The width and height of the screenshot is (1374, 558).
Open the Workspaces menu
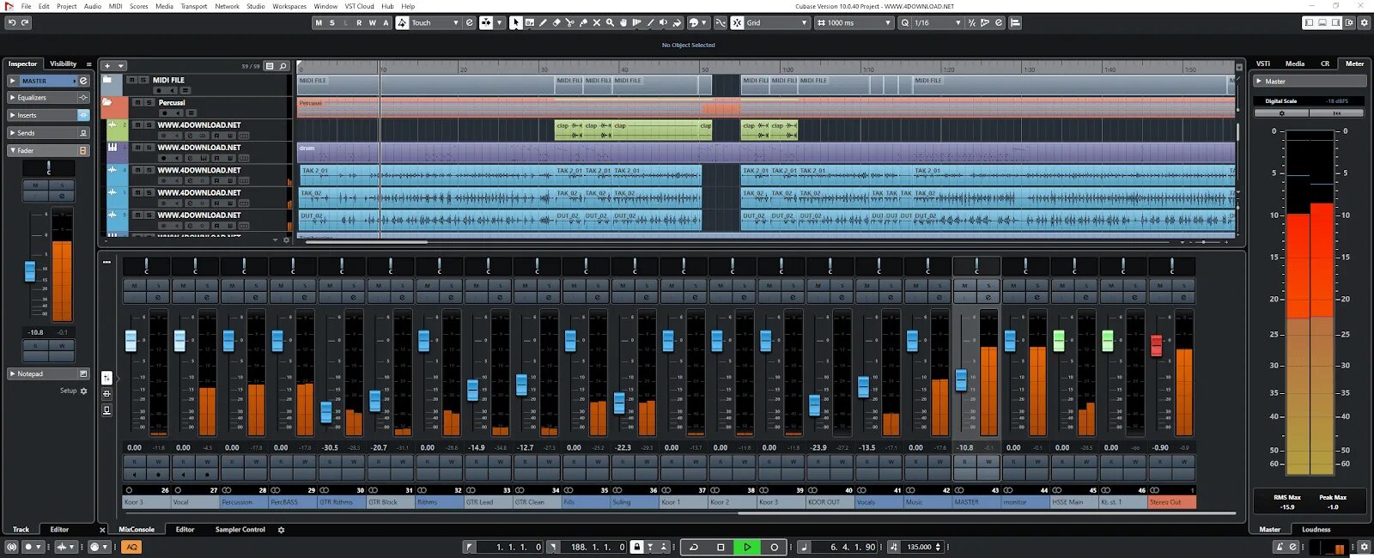pos(289,6)
